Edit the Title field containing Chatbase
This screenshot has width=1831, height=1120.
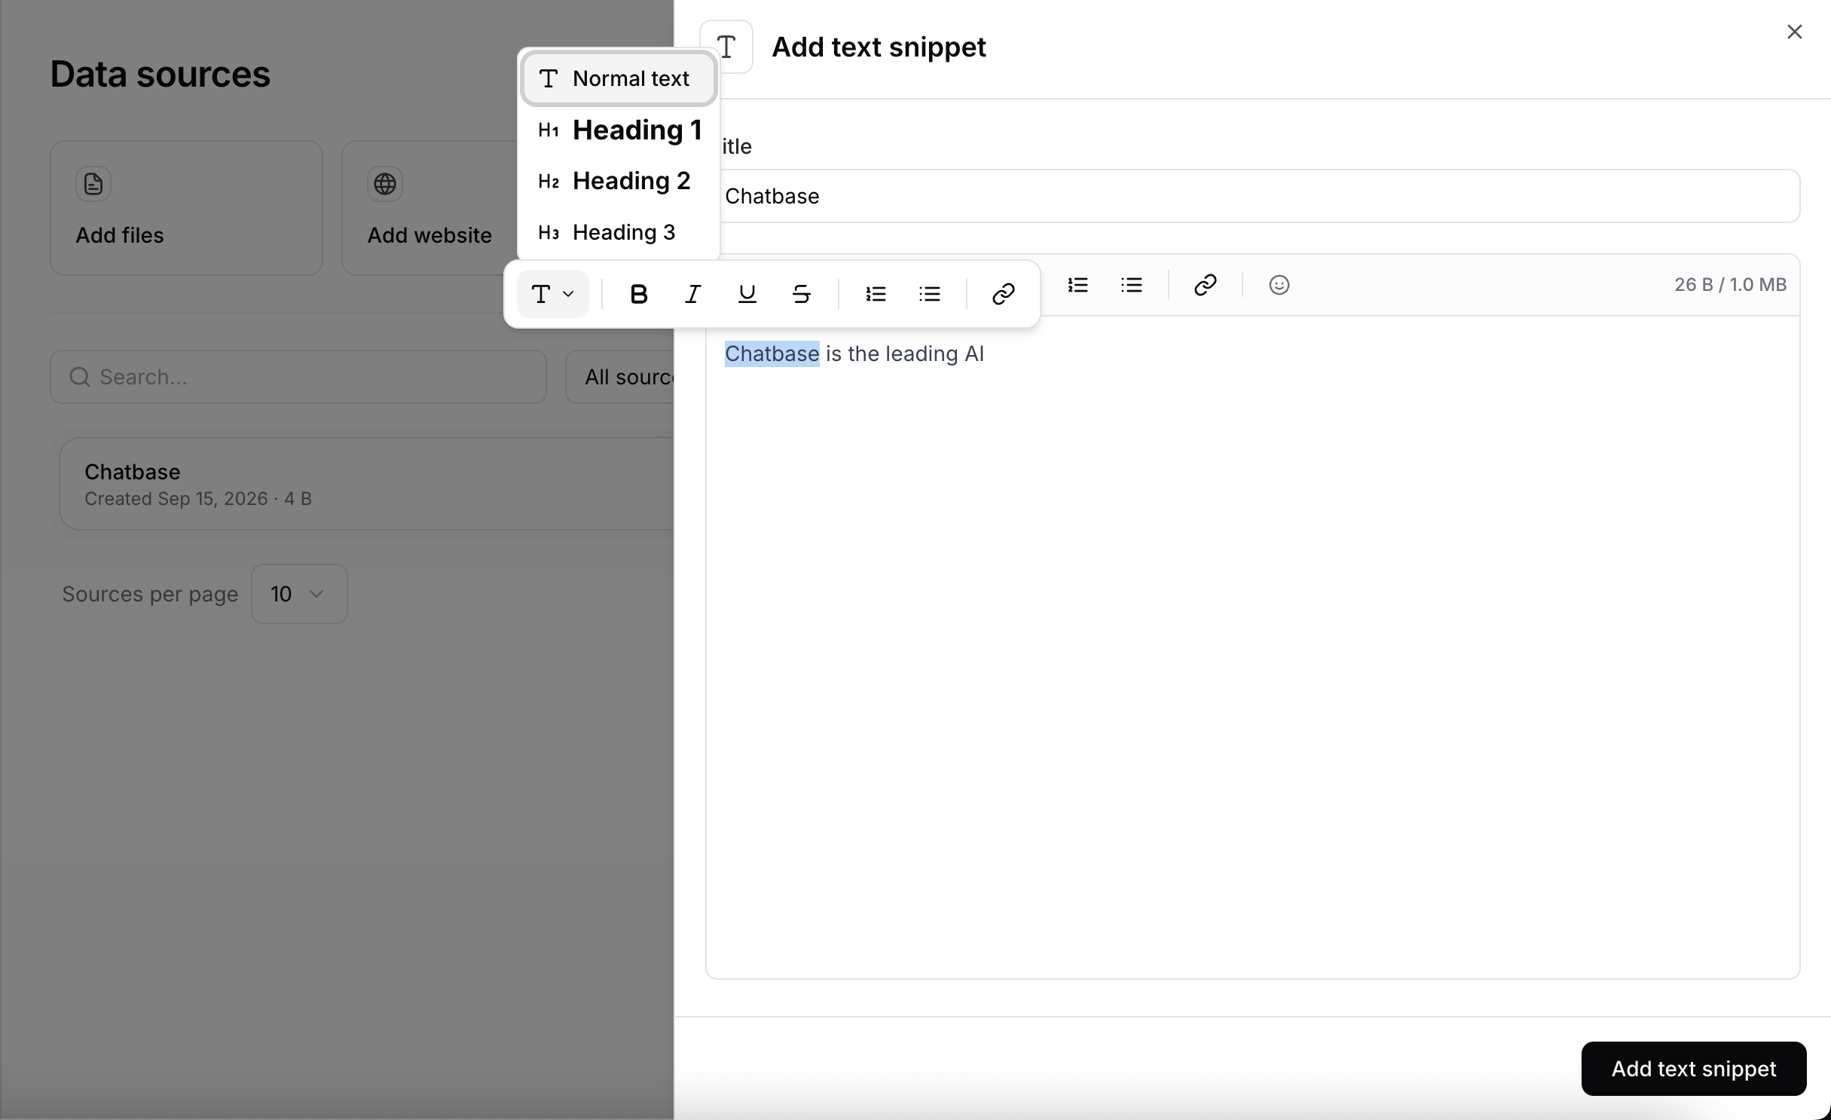[1252, 196]
